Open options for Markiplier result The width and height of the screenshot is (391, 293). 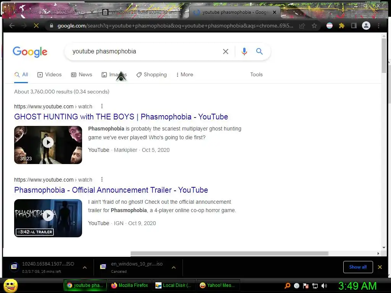point(102,106)
